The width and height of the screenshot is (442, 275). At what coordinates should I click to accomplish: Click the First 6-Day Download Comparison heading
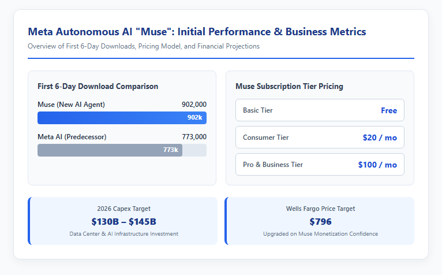[x=98, y=86]
